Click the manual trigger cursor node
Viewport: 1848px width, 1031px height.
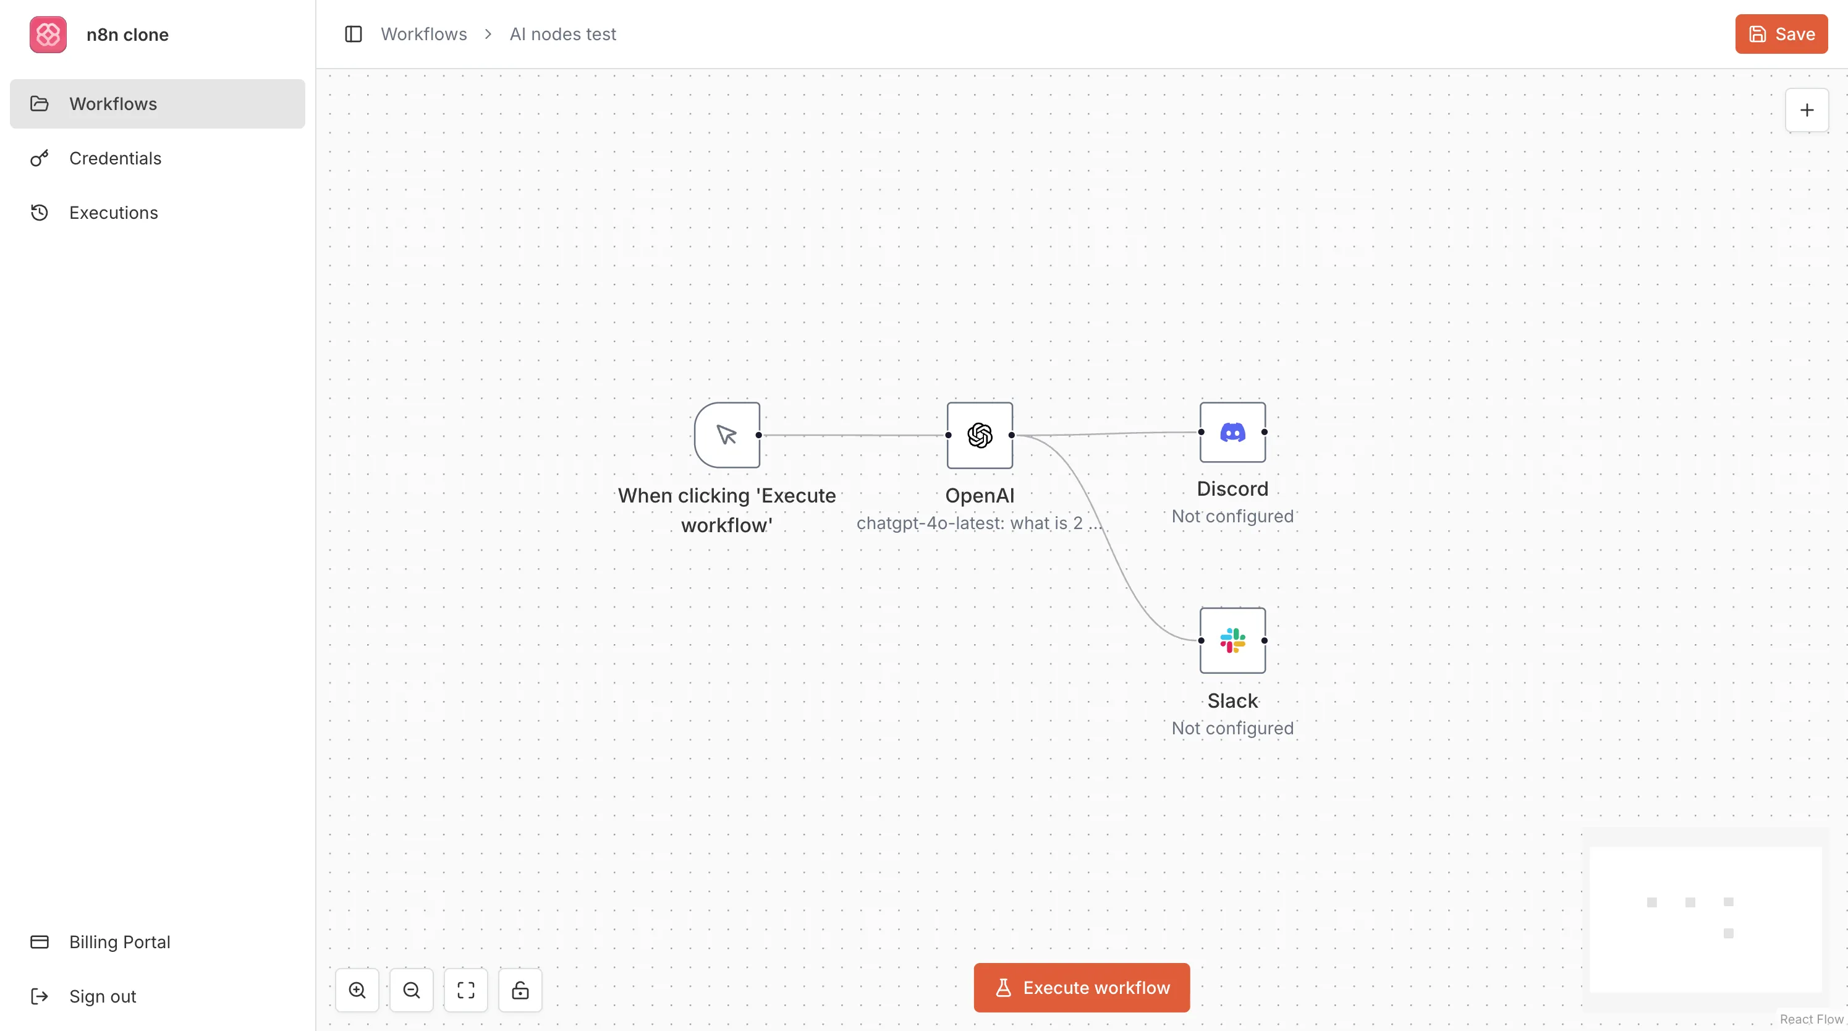[x=726, y=435]
